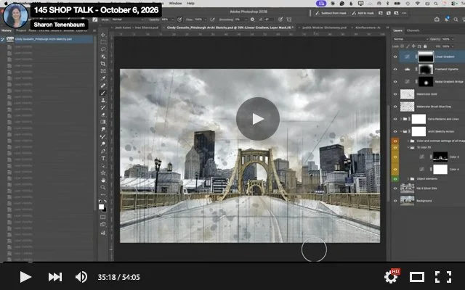This screenshot has width=465, height=290.
Task: Expand the Object elements folder
Action: pyautogui.click(x=408, y=179)
